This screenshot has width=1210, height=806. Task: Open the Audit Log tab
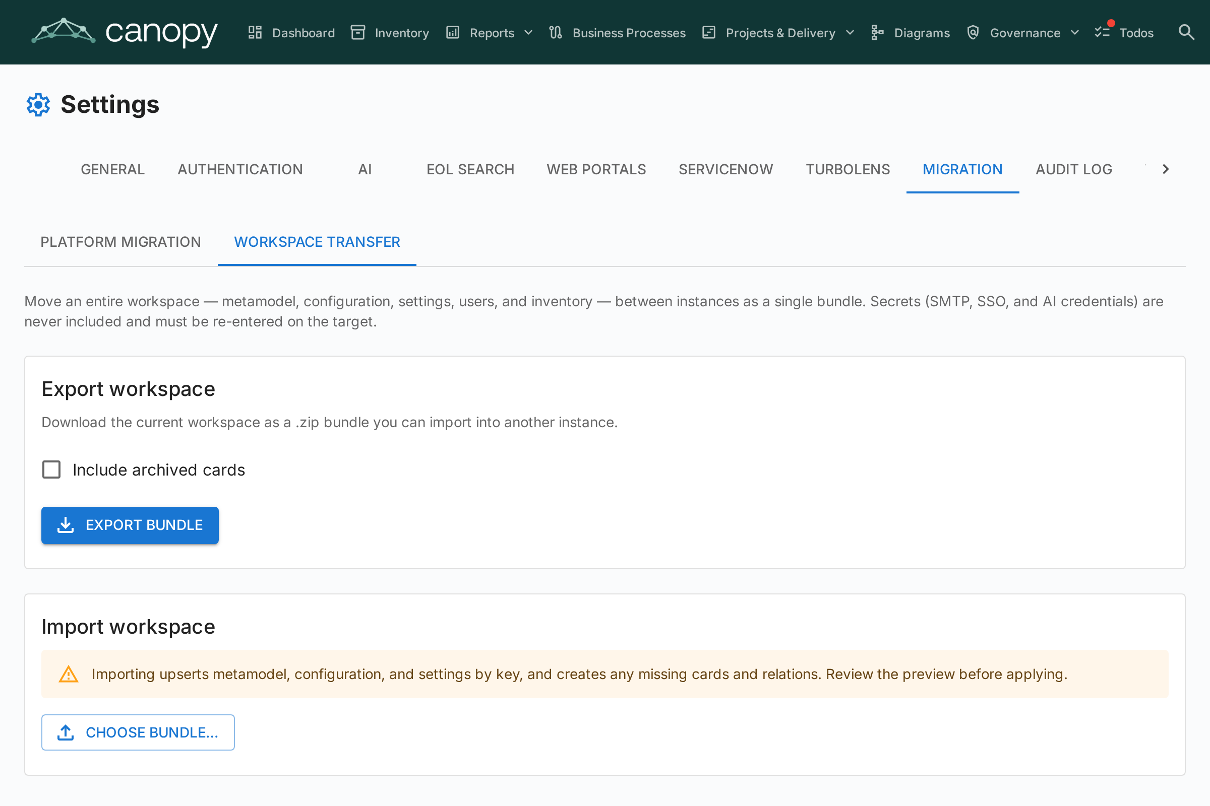point(1074,169)
